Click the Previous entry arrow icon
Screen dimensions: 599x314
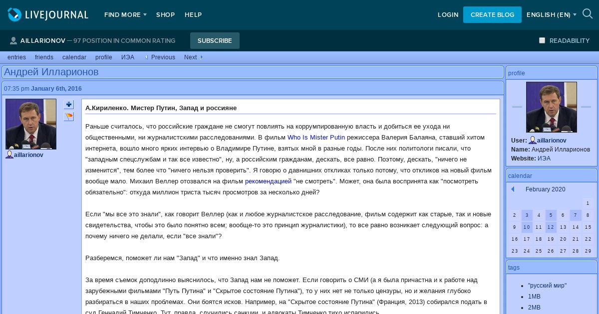(x=147, y=57)
